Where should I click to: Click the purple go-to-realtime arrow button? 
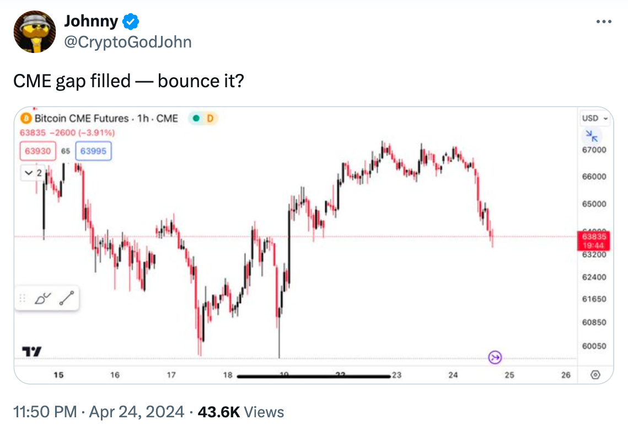click(495, 357)
